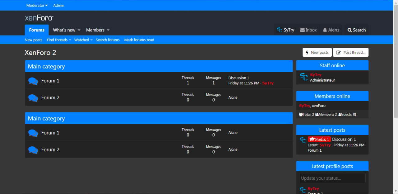Click SyTry avatar under Staff online
The width and height of the screenshot is (398, 194).
click(303, 77)
